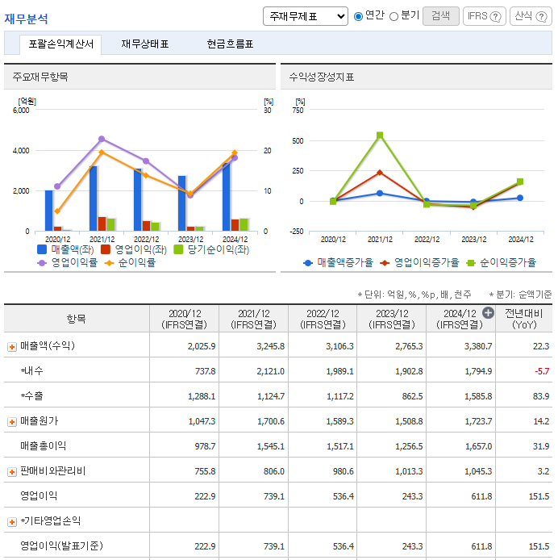Click the 2021/12 (IFRS연결) column header
This screenshot has height=560, width=558.
253,319
